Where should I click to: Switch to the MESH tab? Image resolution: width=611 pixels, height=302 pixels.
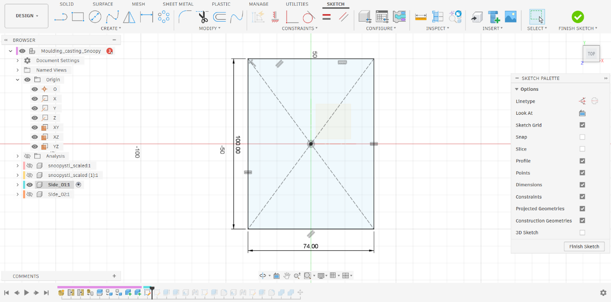(x=138, y=4)
